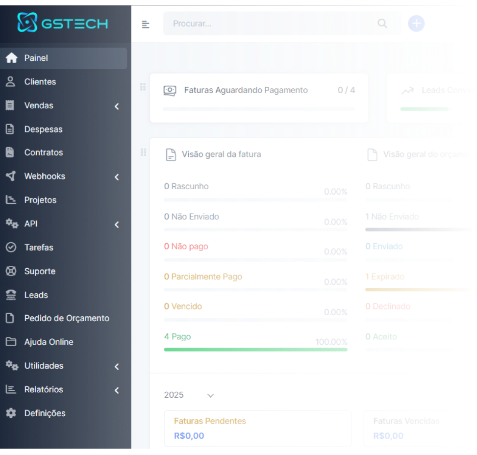Click the Clientes person icon
The width and height of the screenshot is (477, 455).
pyautogui.click(x=11, y=82)
